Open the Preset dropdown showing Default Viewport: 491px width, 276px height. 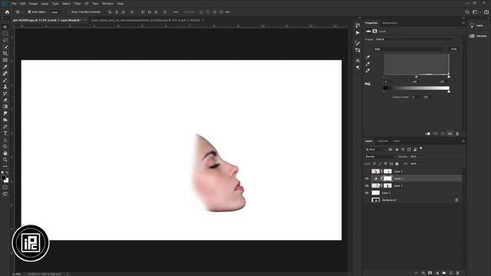click(416, 39)
